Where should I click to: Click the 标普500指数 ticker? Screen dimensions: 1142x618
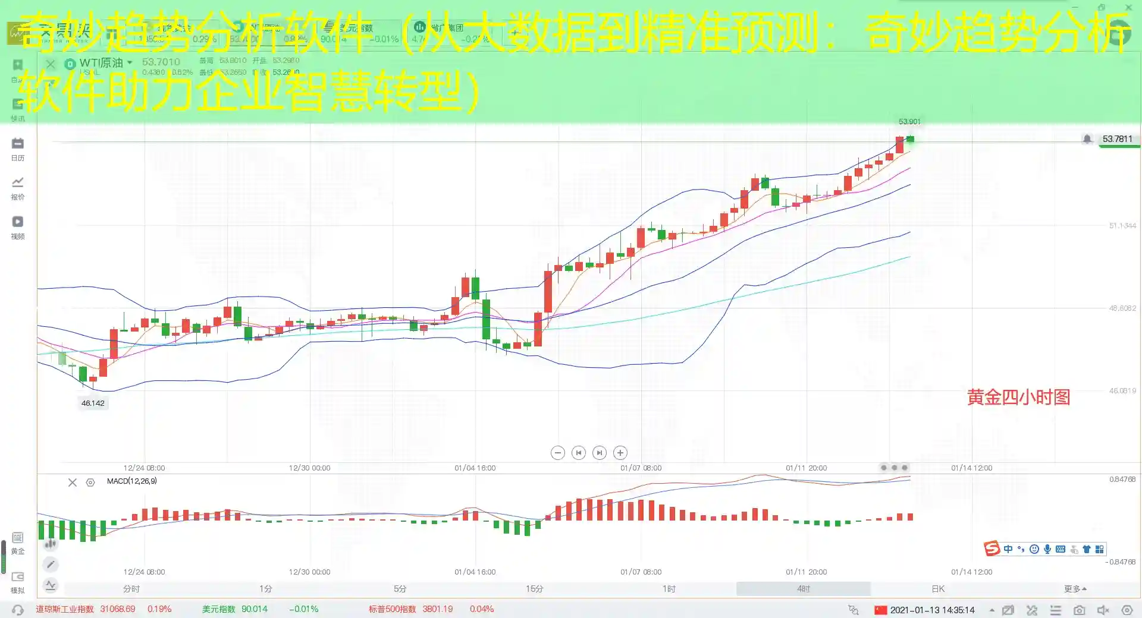[392, 609]
